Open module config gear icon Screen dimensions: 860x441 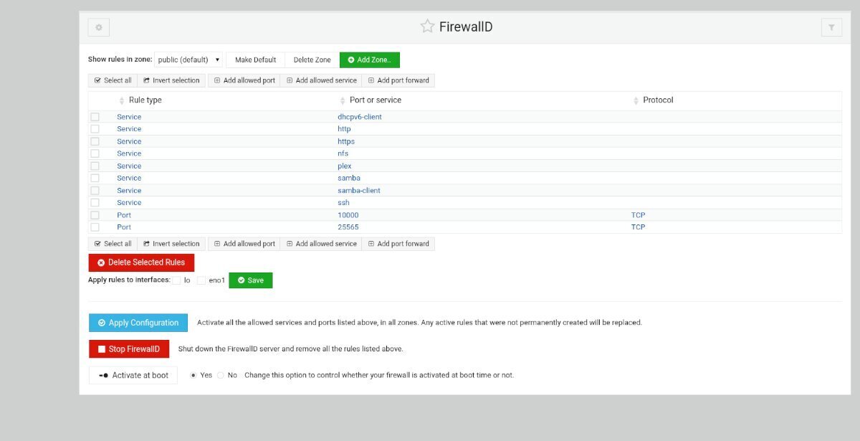pos(98,27)
